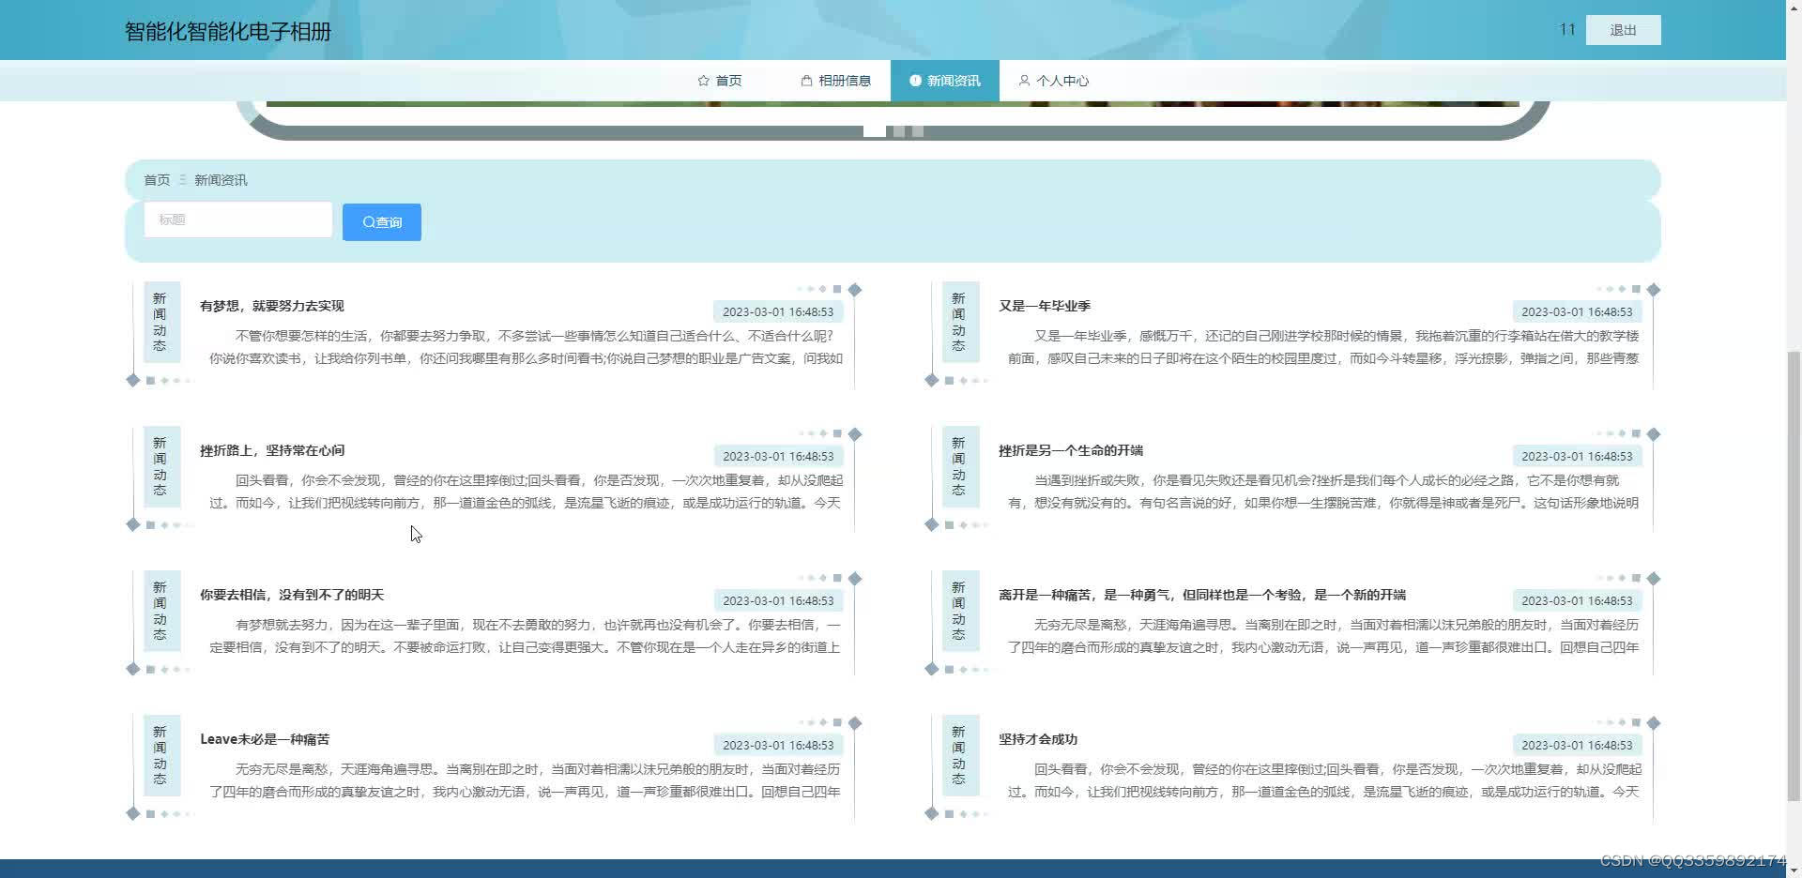Image resolution: width=1802 pixels, height=878 pixels.
Task: Open news article 挫折路上，坚持常在心间
Action: (x=272, y=450)
